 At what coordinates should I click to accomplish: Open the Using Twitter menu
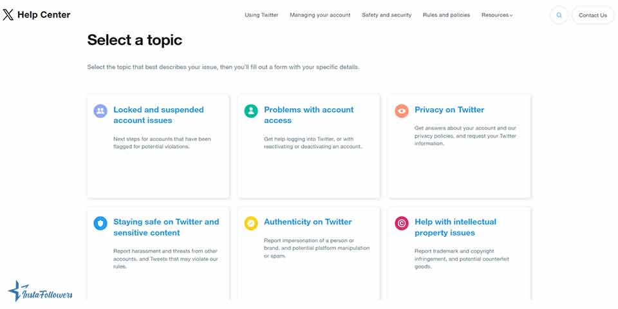pyautogui.click(x=261, y=15)
